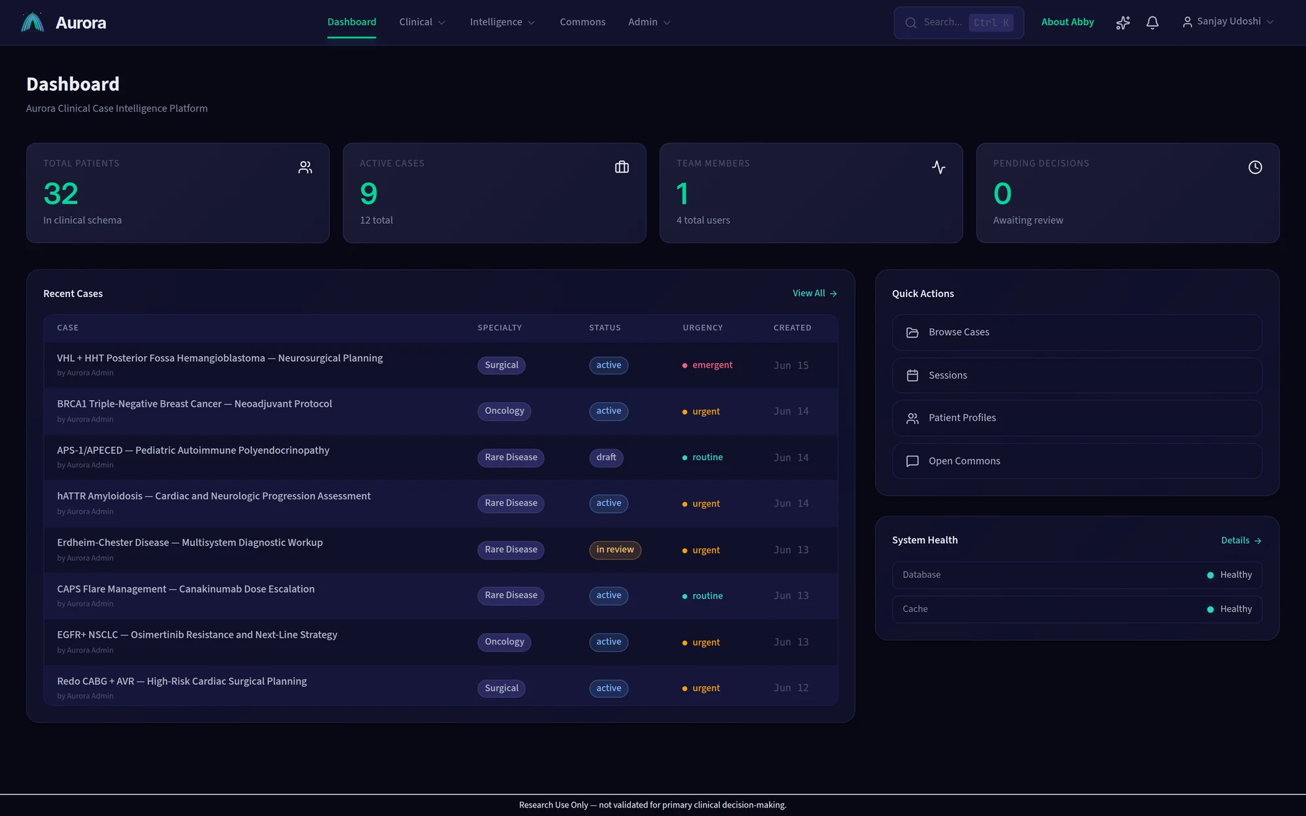Image resolution: width=1306 pixels, height=816 pixels.
Task: Click the Pending Decisions clock icon
Action: pyautogui.click(x=1255, y=167)
